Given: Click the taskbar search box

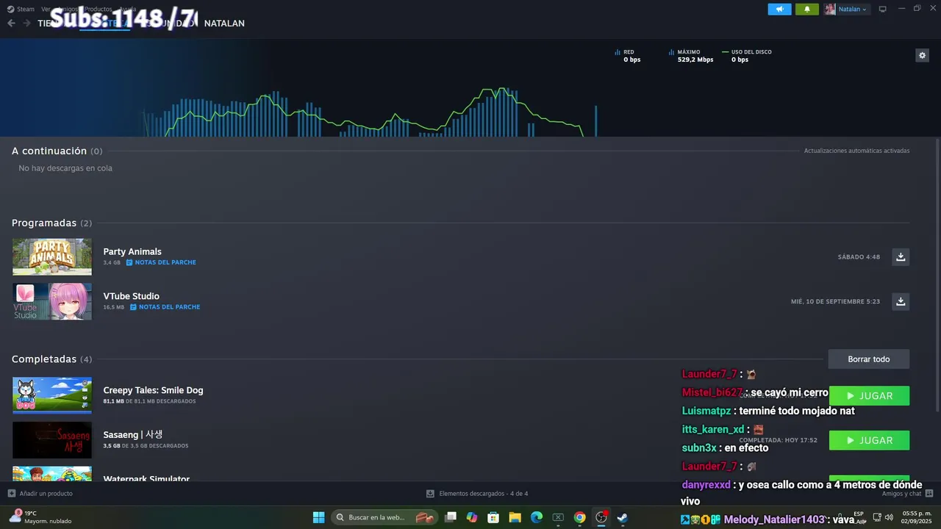Looking at the screenshot, I should 384,517.
